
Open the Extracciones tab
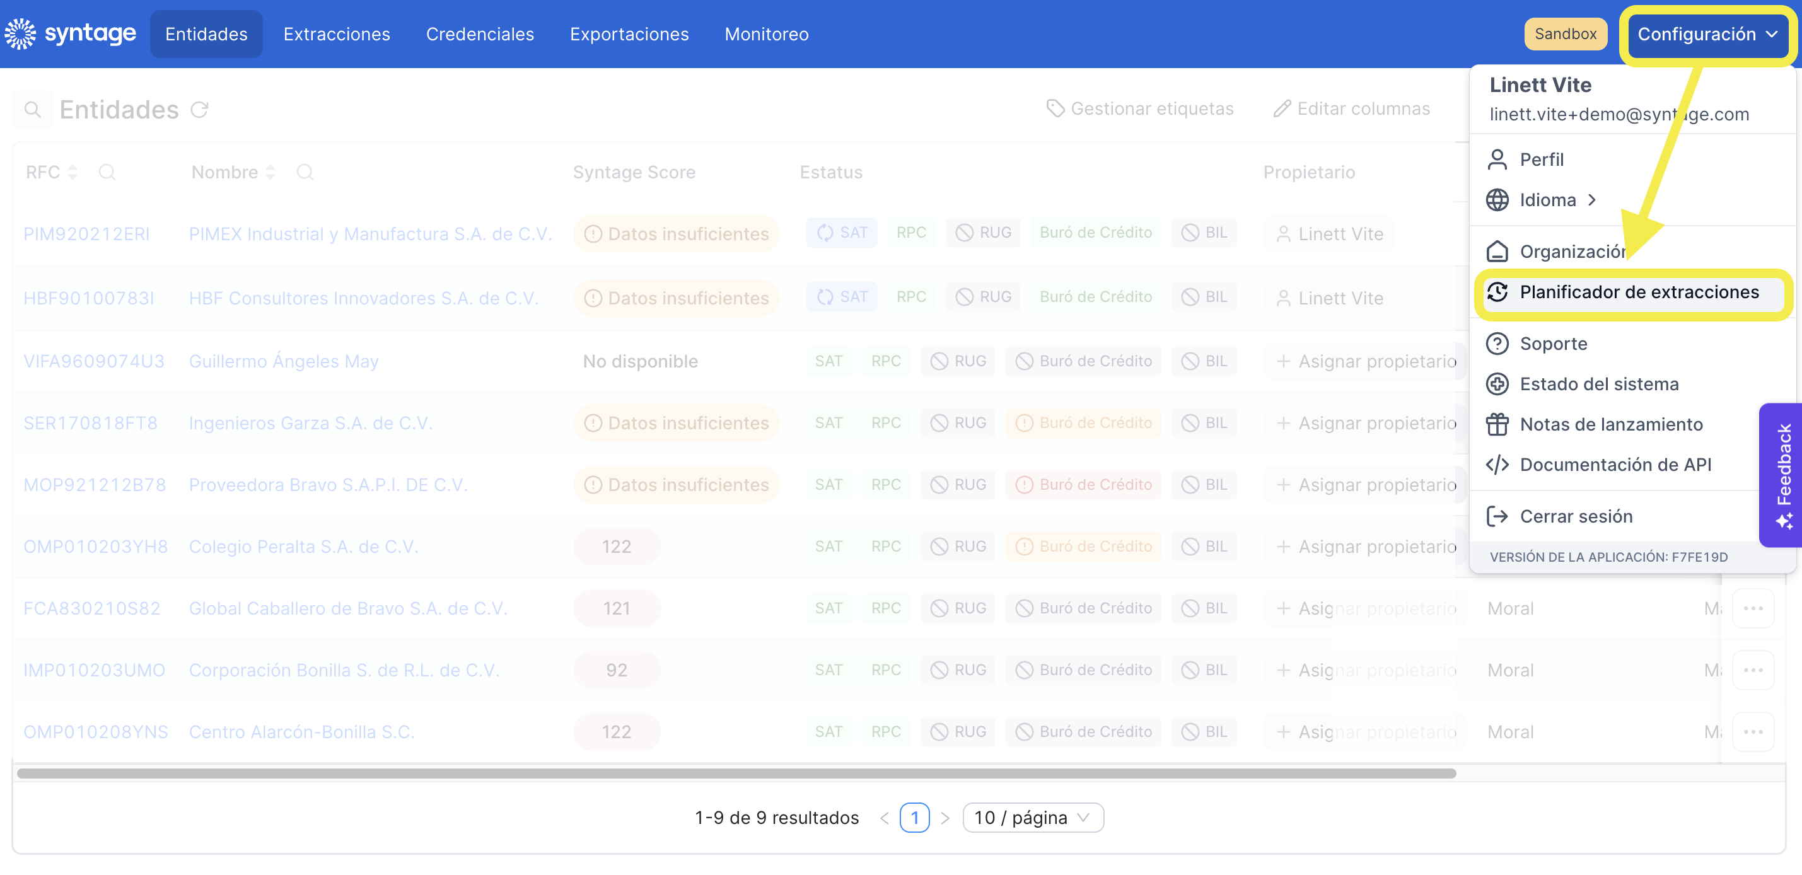[x=337, y=34]
